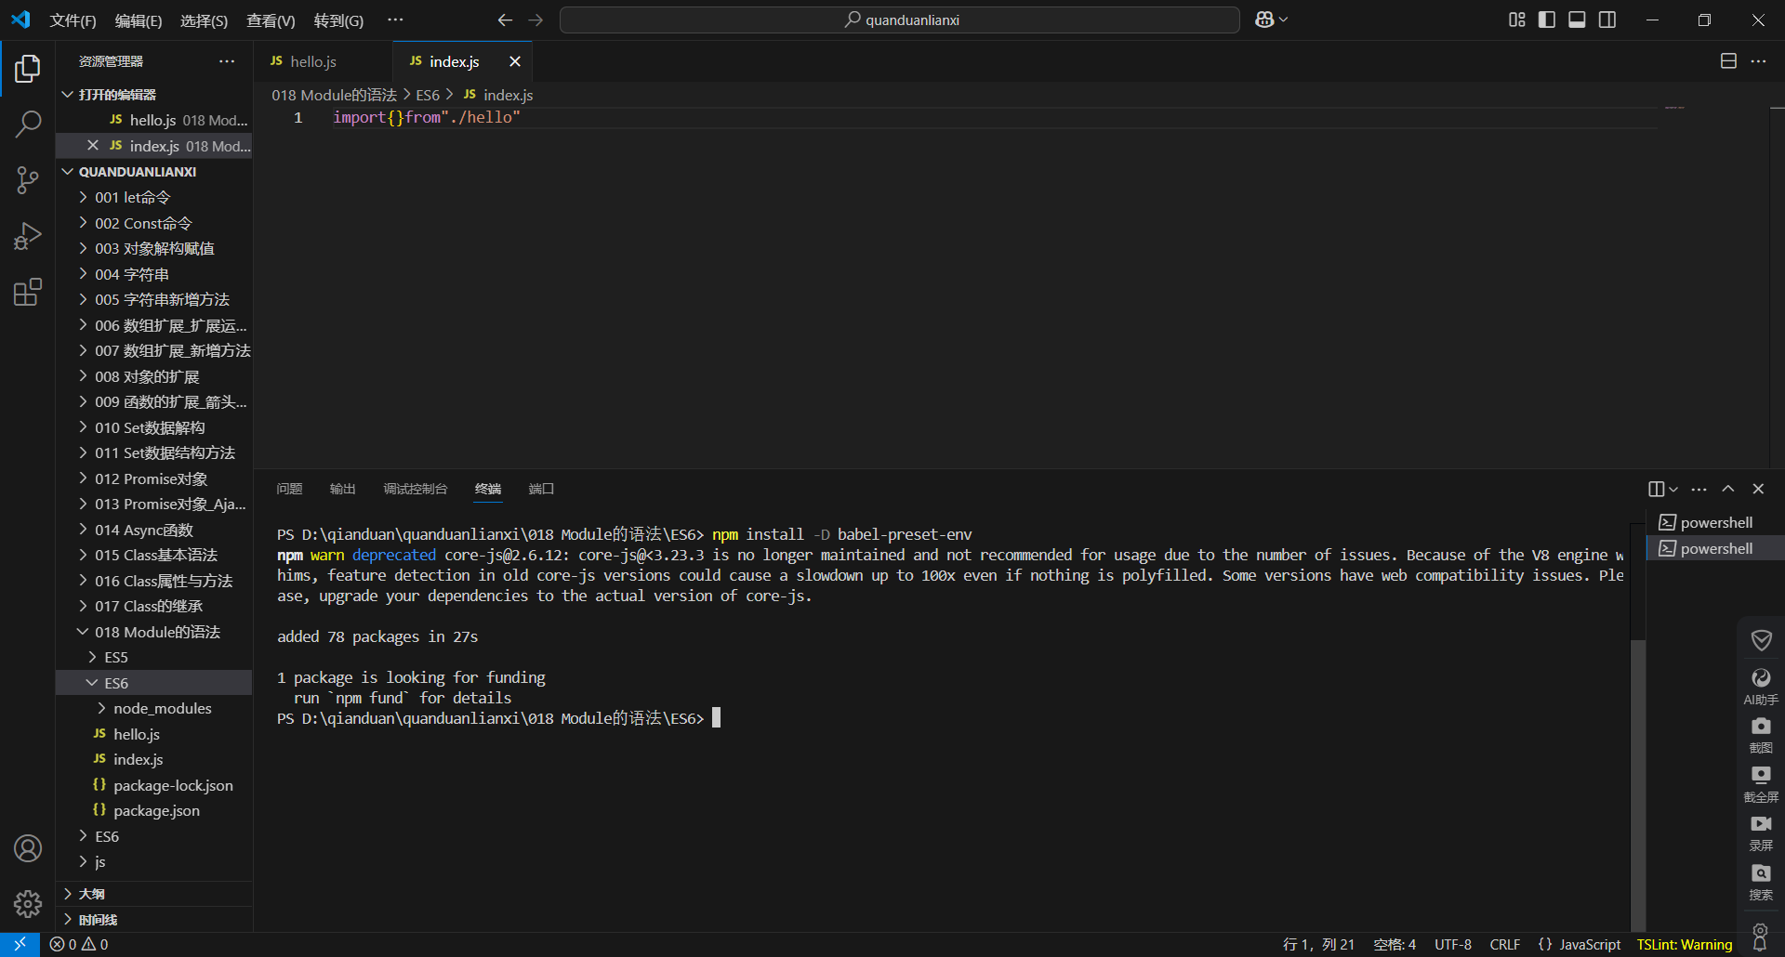Expand the ES5 folder
This screenshot has width=1785, height=957.
coord(154,658)
